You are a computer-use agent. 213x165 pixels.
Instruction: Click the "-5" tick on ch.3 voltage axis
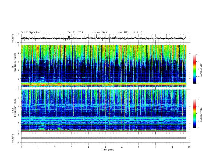pos(18,143)
